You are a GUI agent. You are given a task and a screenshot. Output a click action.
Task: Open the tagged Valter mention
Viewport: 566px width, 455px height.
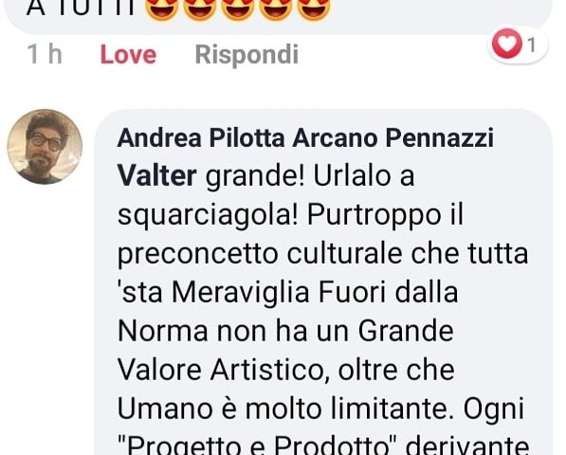[157, 175]
